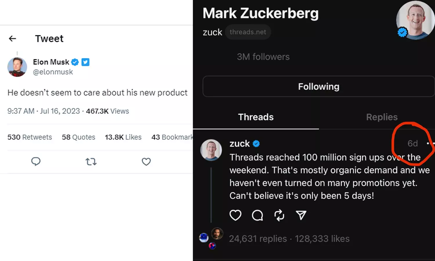
Task: Toggle the Following button on Zuckerberg's profile
Action: 318,86
